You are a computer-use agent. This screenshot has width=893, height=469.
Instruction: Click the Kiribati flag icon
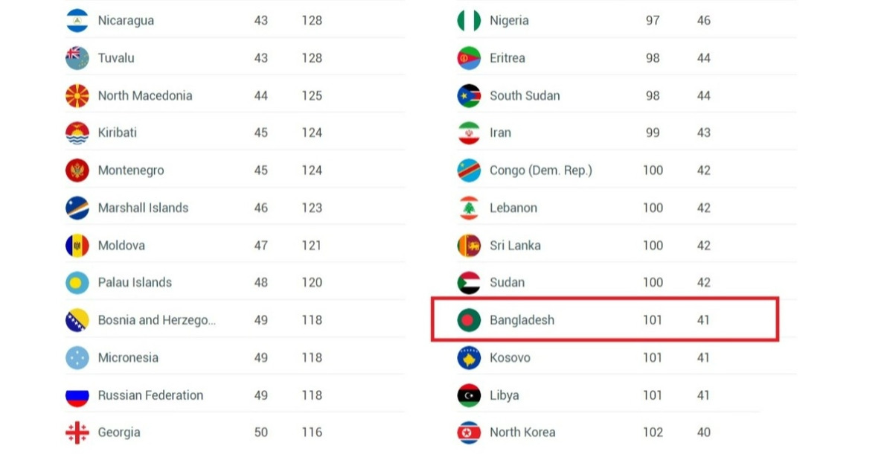(77, 133)
